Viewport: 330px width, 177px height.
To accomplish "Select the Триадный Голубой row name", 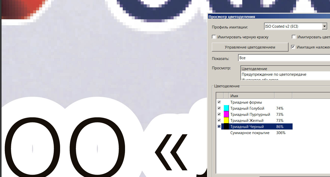I will click(247, 108).
